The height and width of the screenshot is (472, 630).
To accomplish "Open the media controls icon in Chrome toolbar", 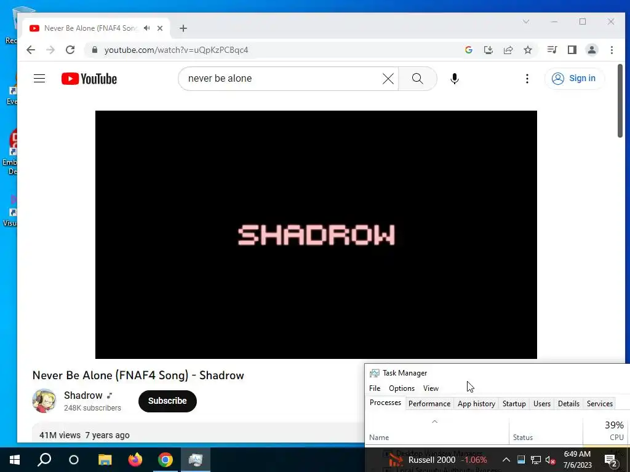I will pyautogui.click(x=552, y=50).
